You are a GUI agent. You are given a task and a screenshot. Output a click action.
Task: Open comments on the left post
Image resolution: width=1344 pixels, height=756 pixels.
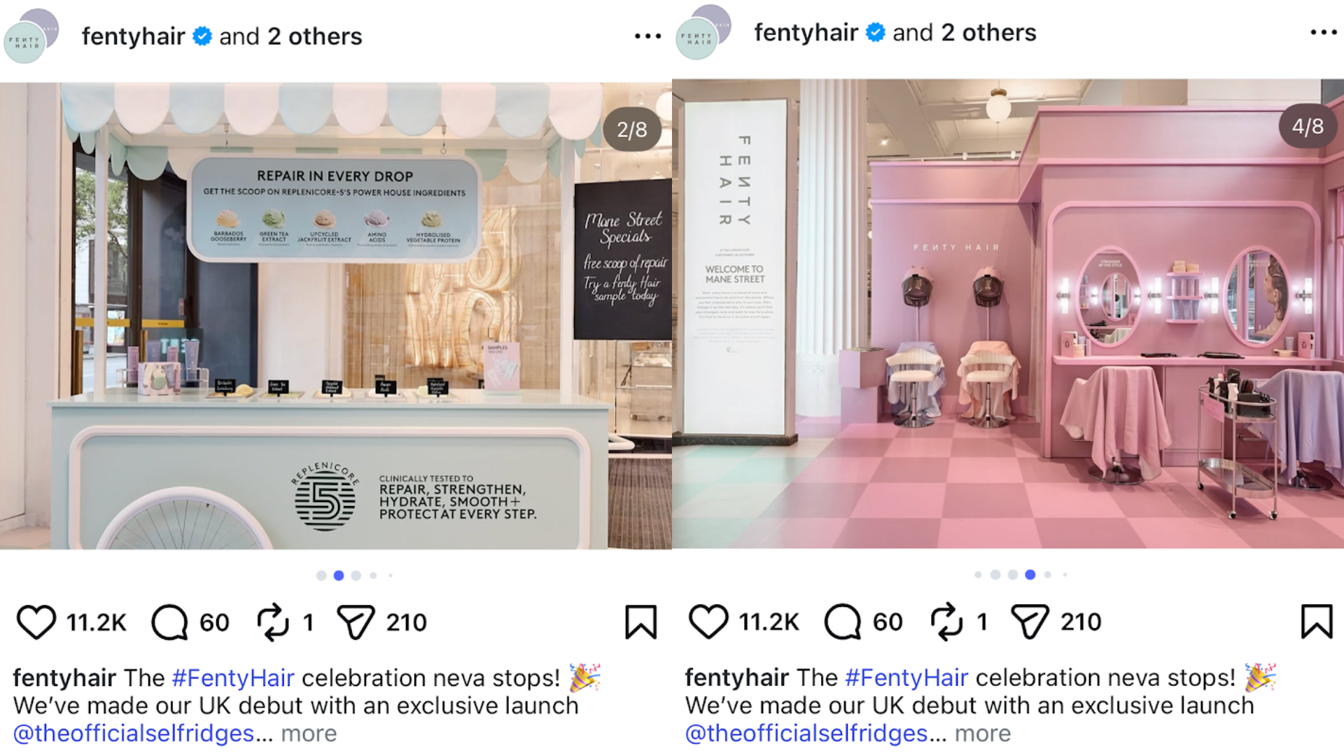point(169,622)
